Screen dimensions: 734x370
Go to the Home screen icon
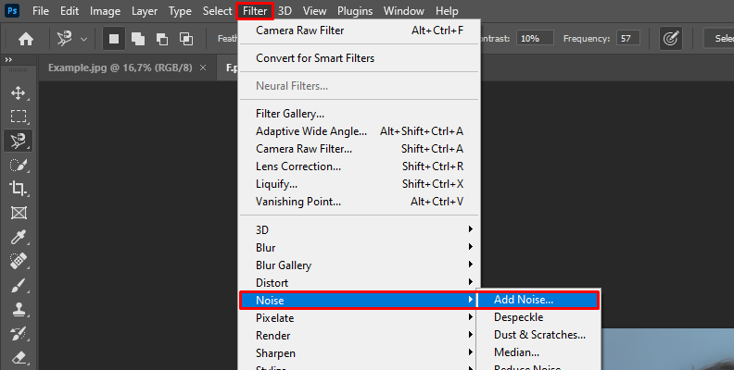[26, 39]
